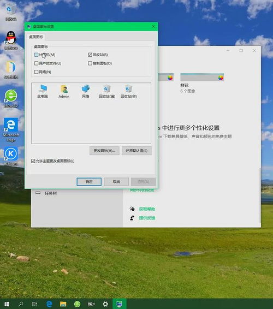The image size is (273, 309).
Task: Select the blue K music player desktop shortcut
Action: click(x=11, y=156)
